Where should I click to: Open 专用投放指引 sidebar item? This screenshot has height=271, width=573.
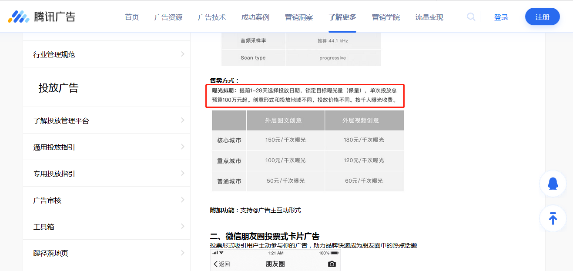click(x=107, y=174)
